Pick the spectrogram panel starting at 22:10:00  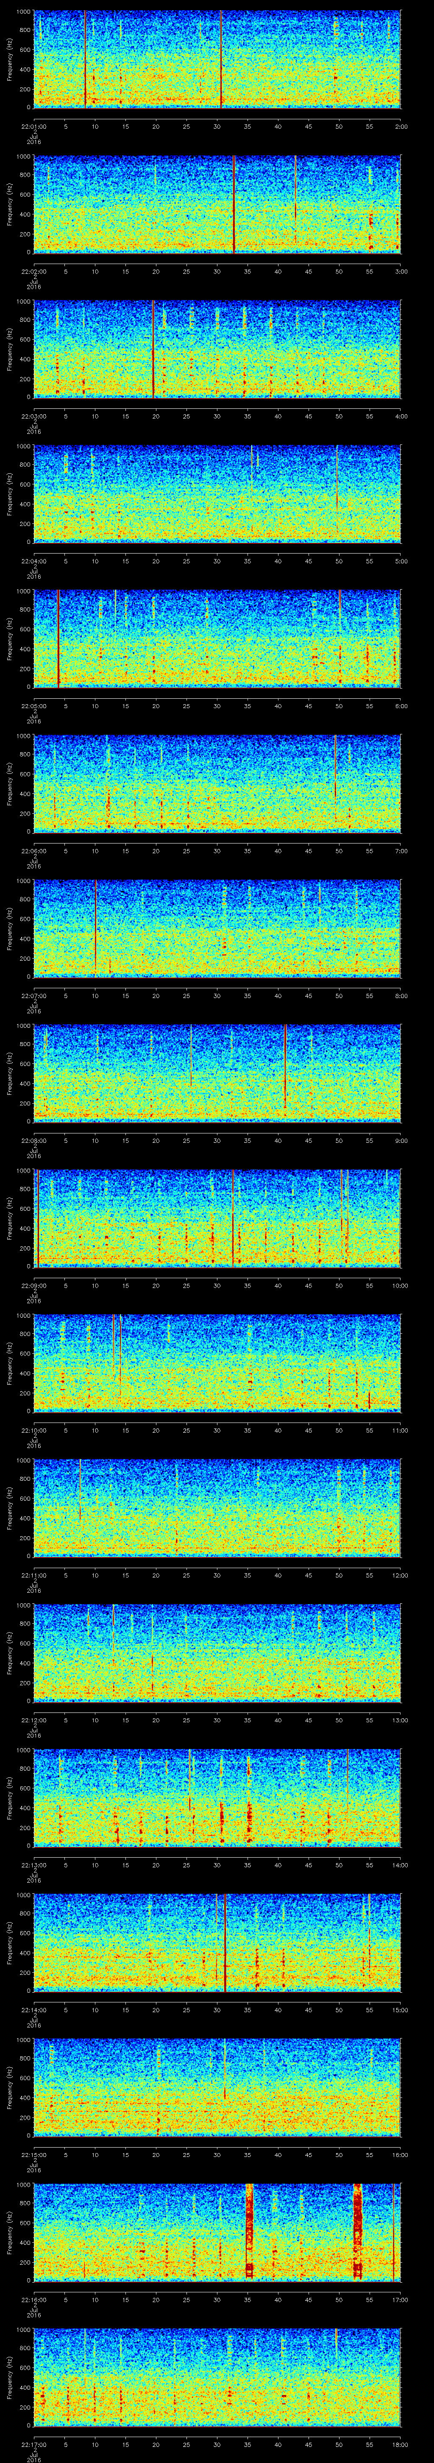point(217,1364)
